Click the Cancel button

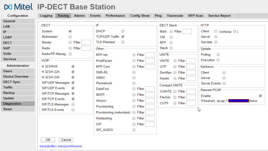66,140
